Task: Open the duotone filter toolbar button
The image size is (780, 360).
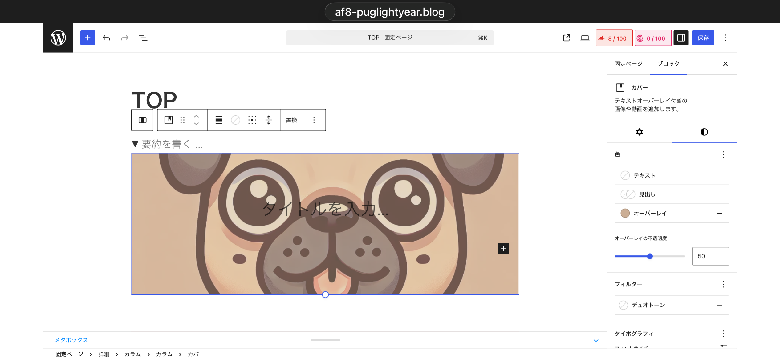Action: (235, 120)
